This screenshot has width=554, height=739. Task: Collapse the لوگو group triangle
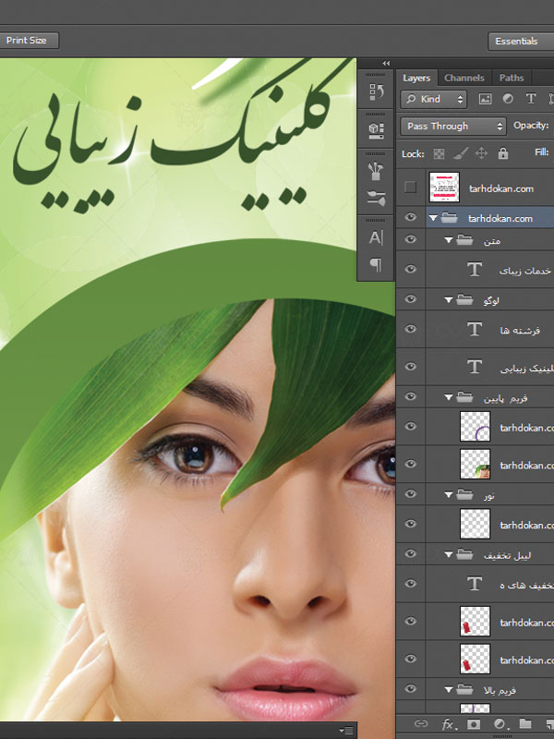pos(449,300)
